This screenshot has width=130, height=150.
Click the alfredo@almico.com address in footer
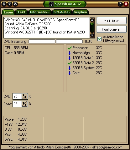[107, 147]
